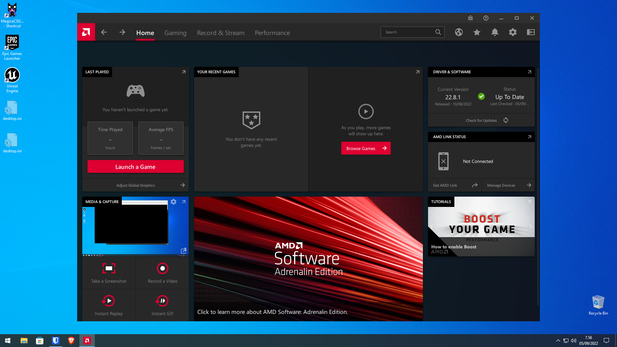Click the AMD logo home icon

click(86, 32)
